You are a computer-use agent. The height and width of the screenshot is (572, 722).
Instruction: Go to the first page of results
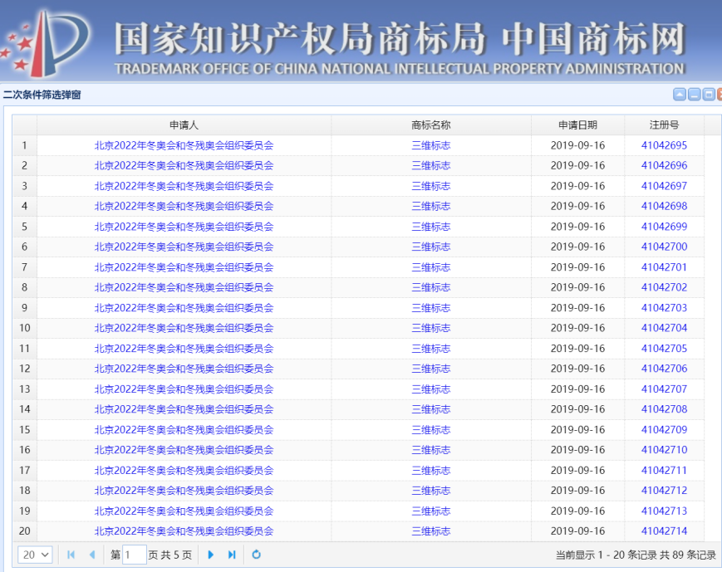tap(71, 555)
